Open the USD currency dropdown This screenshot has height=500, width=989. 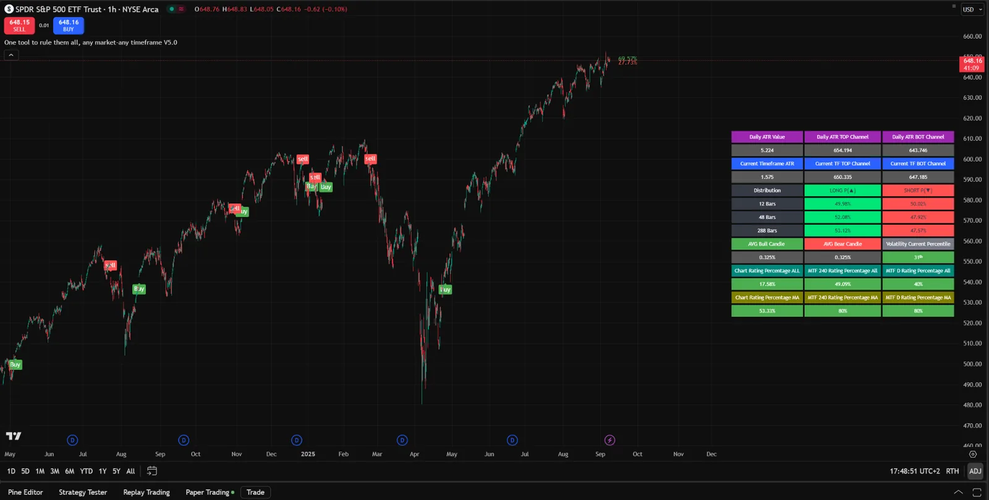click(972, 9)
